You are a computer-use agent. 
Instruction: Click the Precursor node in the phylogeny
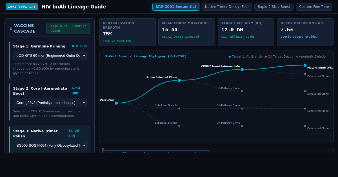click(x=116, y=103)
